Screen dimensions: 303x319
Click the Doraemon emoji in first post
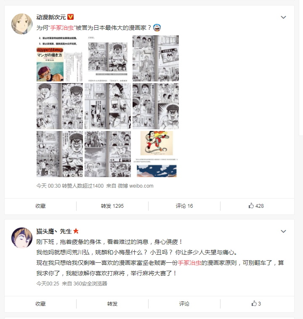(157, 27)
